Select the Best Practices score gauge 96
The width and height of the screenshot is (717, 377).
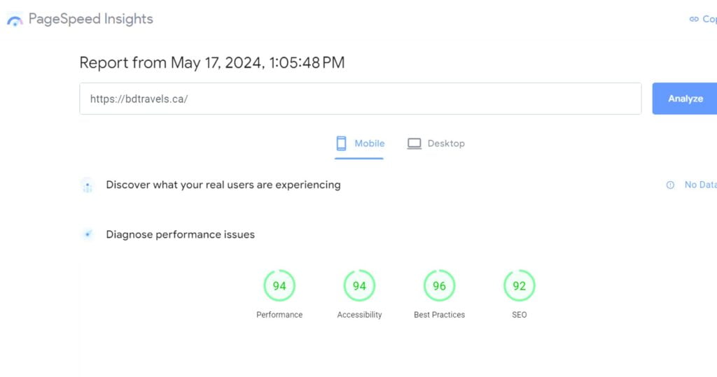tap(440, 285)
